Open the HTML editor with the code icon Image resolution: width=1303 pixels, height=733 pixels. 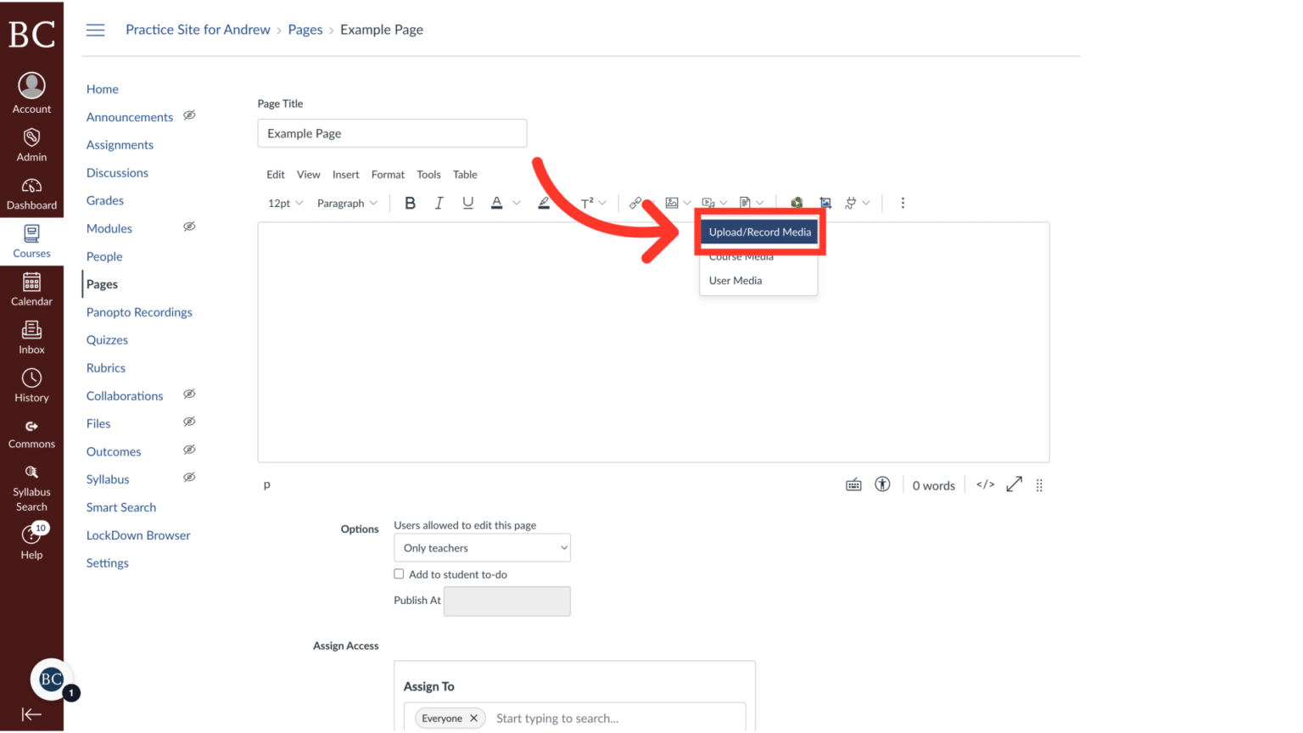pos(984,484)
